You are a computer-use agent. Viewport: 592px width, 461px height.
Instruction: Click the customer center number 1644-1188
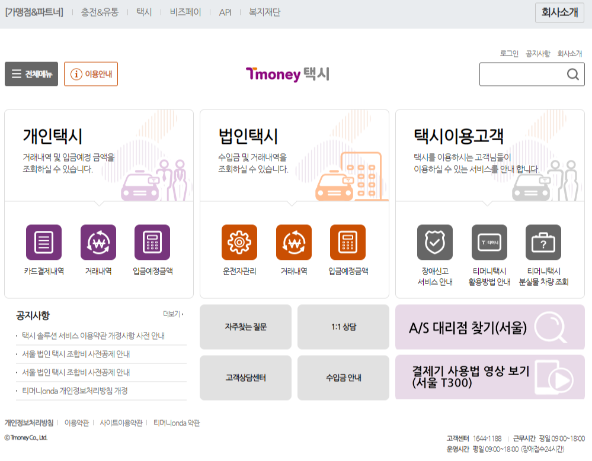[x=488, y=439]
